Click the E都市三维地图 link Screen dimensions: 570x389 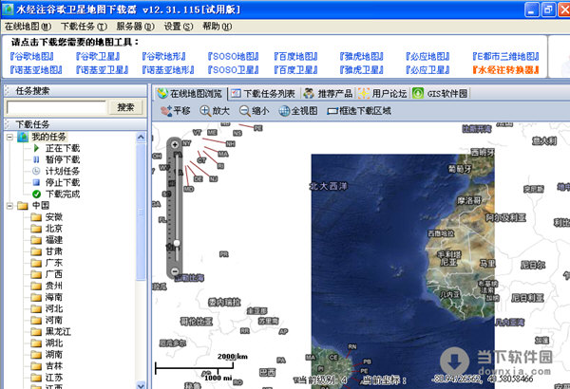(x=505, y=56)
